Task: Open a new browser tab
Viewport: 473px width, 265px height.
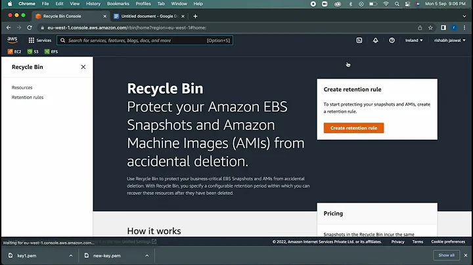Action: (x=195, y=16)
